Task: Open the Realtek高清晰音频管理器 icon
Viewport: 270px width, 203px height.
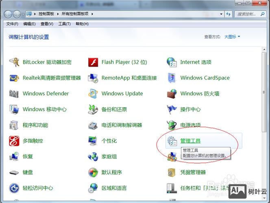Action: pos(14,78)
